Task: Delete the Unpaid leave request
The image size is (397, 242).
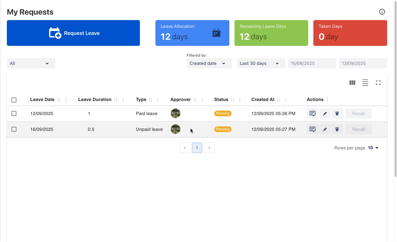Action: coord(337,129)
